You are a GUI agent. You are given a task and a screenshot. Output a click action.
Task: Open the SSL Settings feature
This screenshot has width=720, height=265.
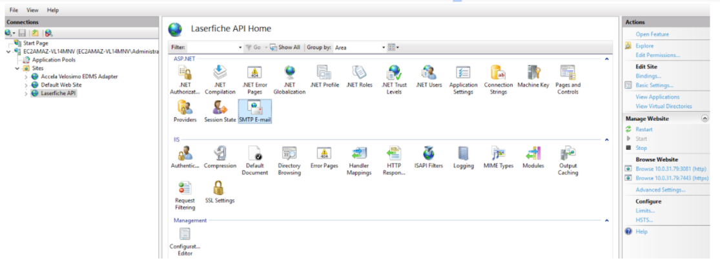pos(220,193)
